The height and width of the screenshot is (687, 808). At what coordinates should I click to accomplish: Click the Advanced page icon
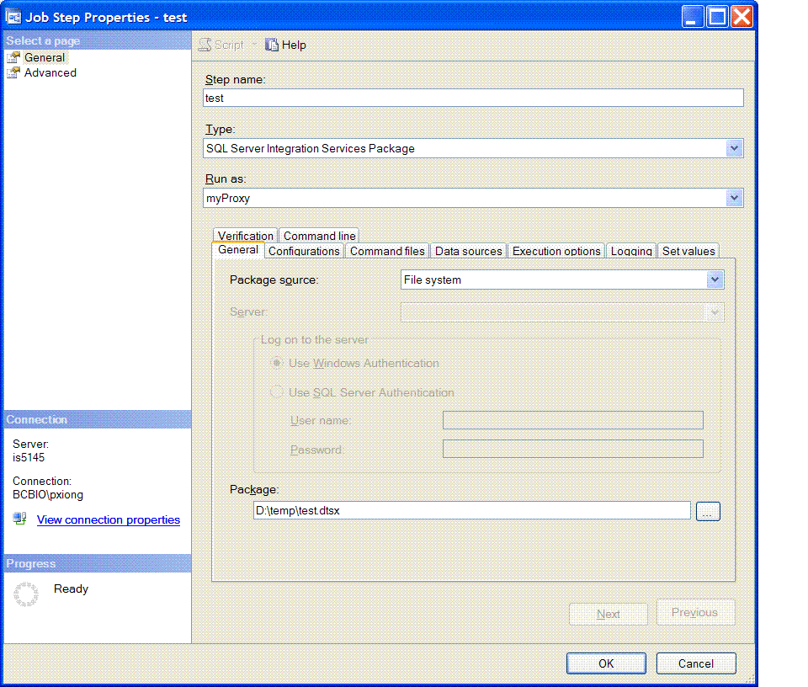pyautogui.click(x=13, y=72)
